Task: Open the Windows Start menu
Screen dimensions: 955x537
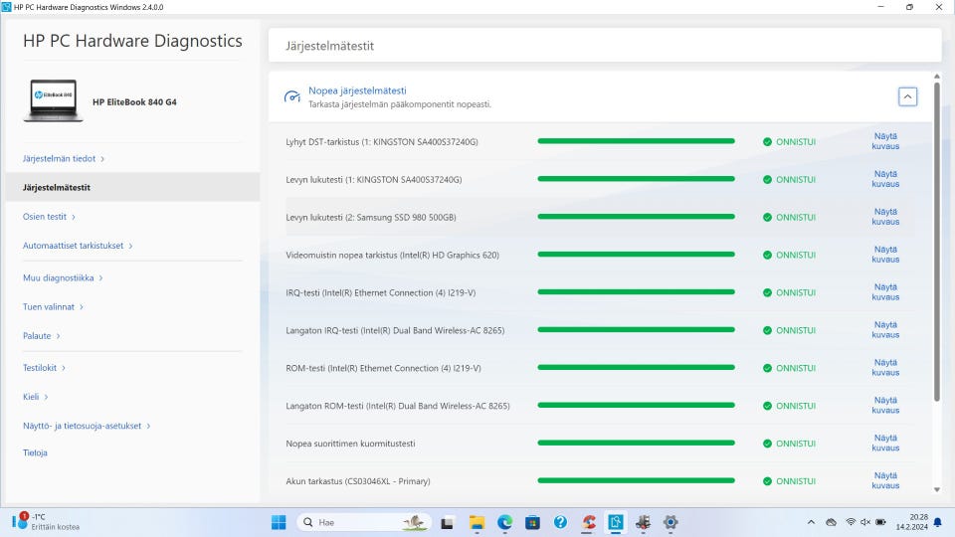Action: click(x=279, y=522)
